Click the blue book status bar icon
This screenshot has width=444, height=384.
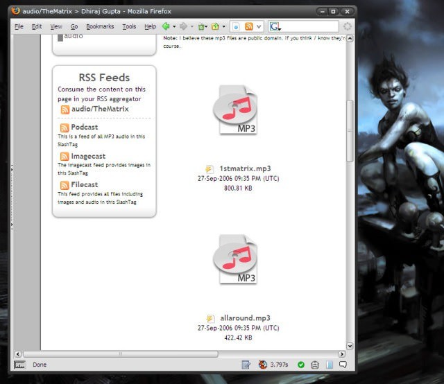[329, 365]
